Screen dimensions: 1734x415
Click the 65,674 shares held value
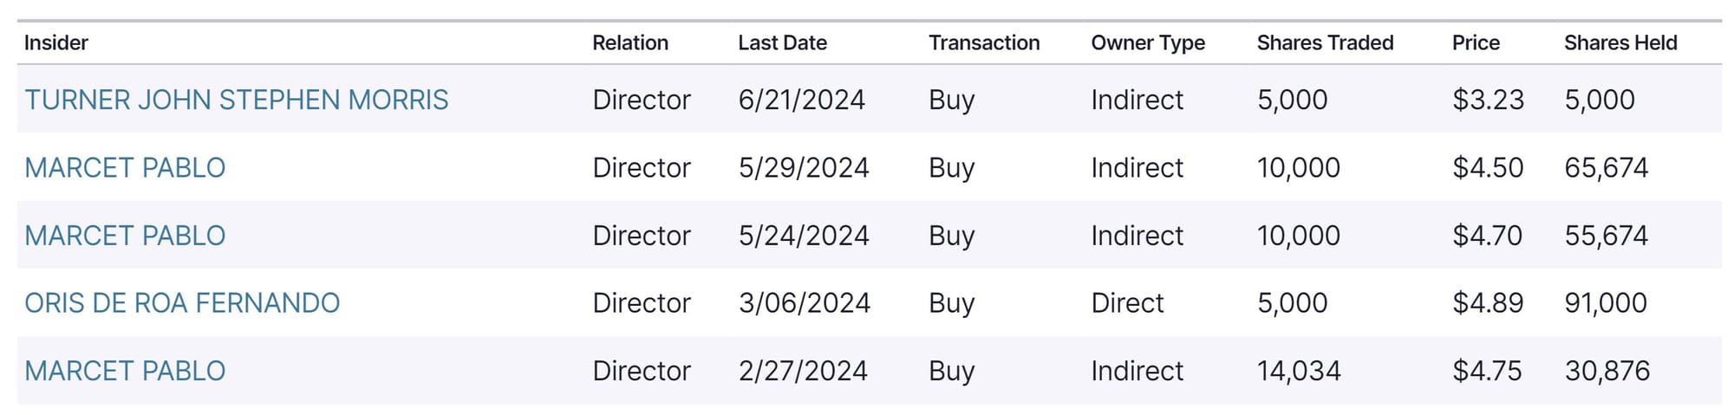[1606, 167]
